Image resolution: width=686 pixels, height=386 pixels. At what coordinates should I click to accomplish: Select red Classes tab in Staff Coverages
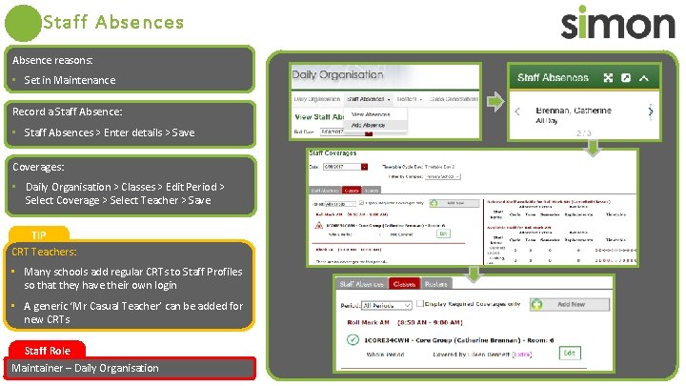pos(352,191)
